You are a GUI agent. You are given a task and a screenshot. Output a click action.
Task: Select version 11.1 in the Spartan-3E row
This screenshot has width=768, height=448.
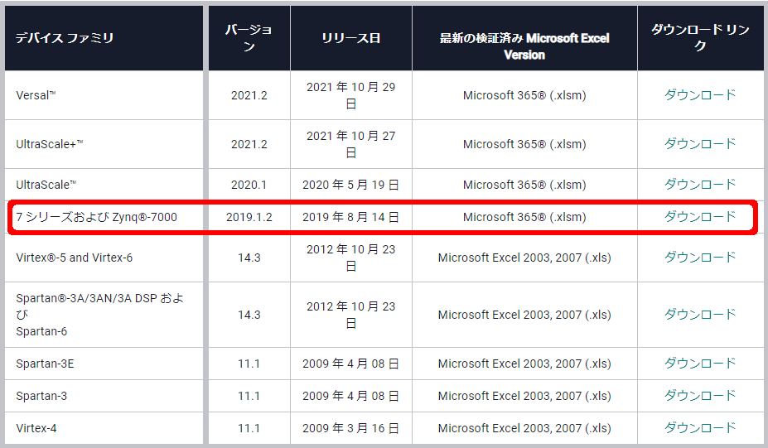tap(249, 364)
